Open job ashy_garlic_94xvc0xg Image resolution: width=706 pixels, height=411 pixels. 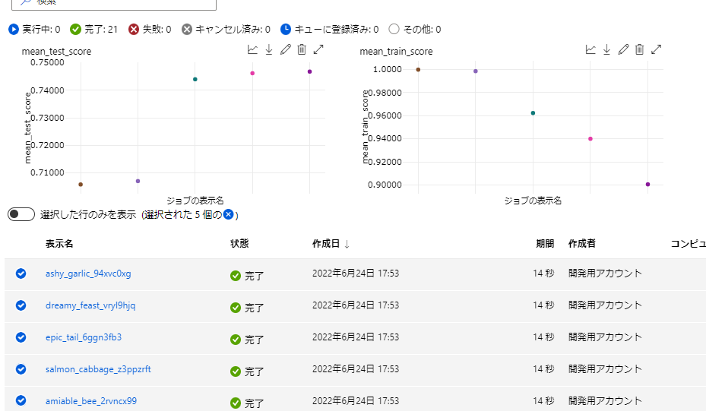coord(88,273)
